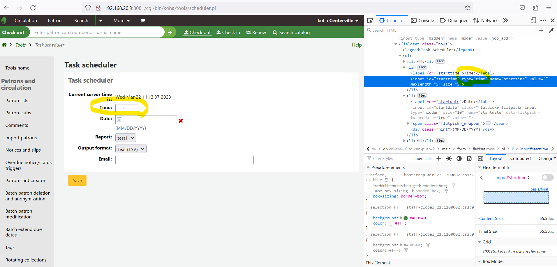
Task: Click the cart icon in top navigation
Action: coord(142,21)
